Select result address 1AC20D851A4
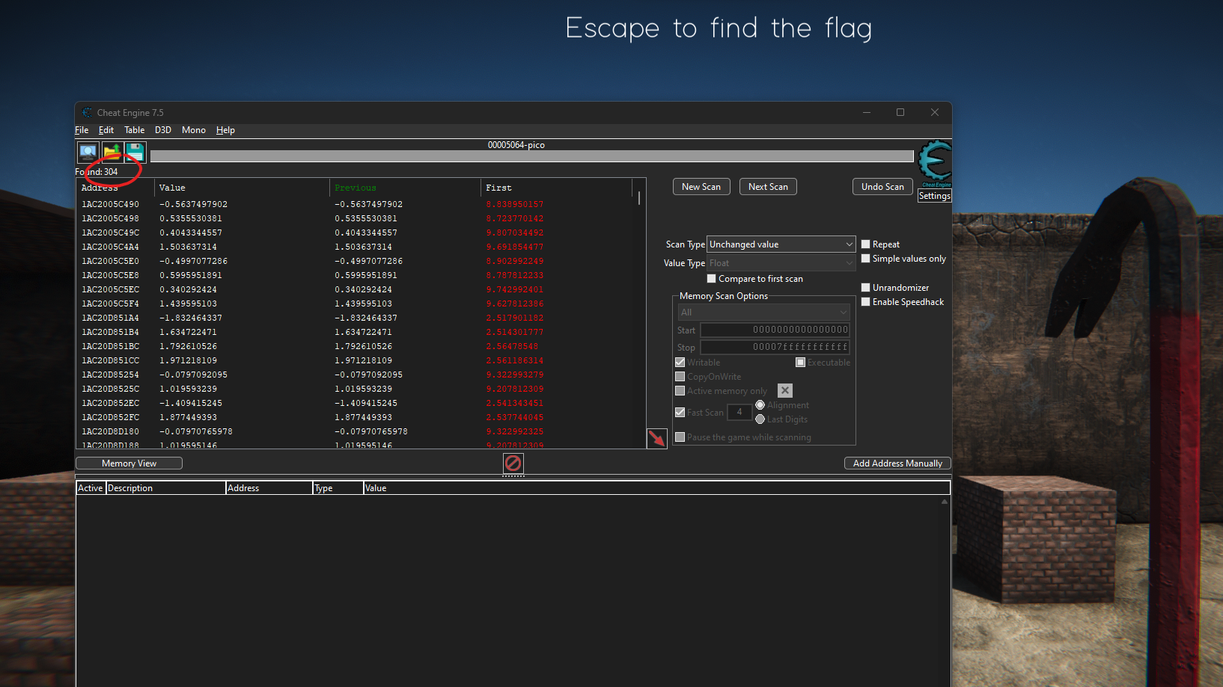The image size is (1223, 687). (x=110, y=318)
